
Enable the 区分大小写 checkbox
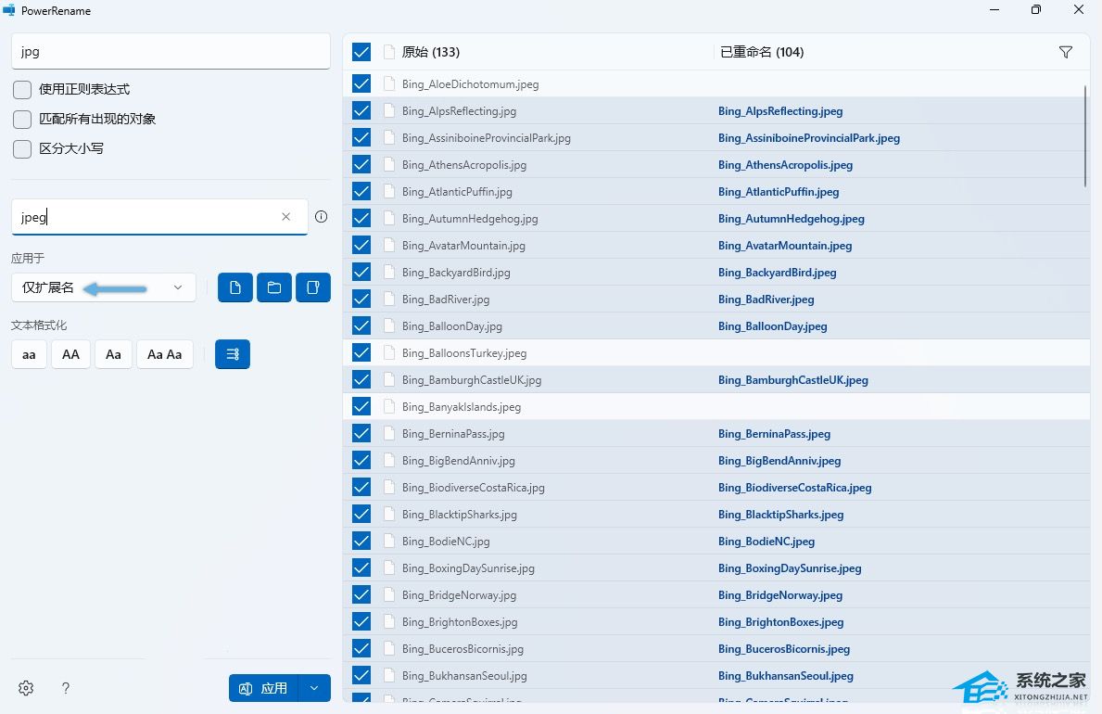click(22, 148)
